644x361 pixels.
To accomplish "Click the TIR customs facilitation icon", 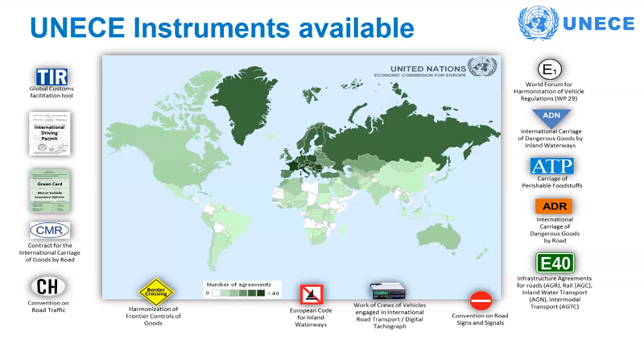I will point(50,77).
